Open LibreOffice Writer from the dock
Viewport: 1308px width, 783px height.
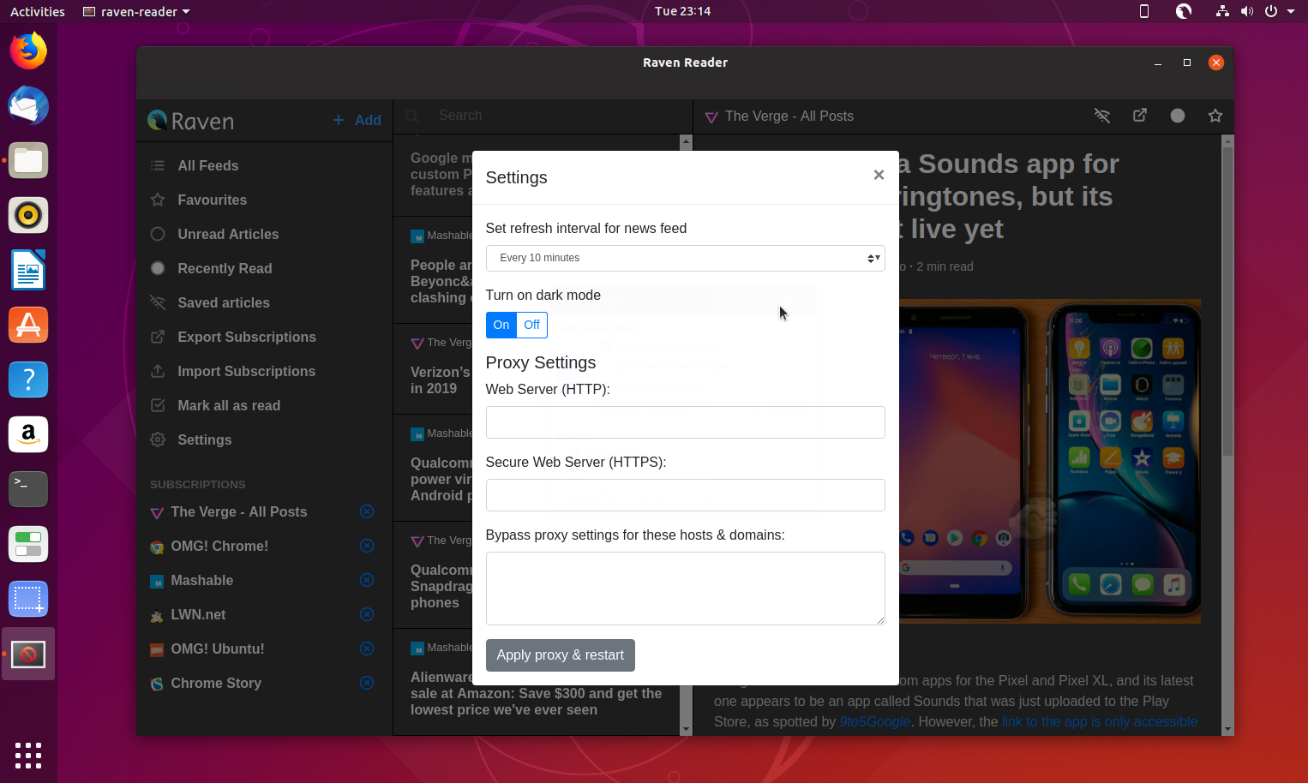[x=28, y=270]
